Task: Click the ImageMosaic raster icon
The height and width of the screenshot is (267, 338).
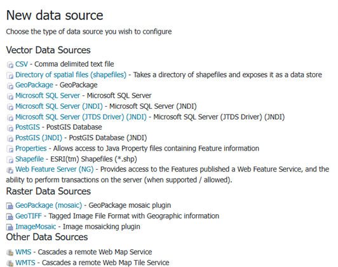Action: pos(10,227)
